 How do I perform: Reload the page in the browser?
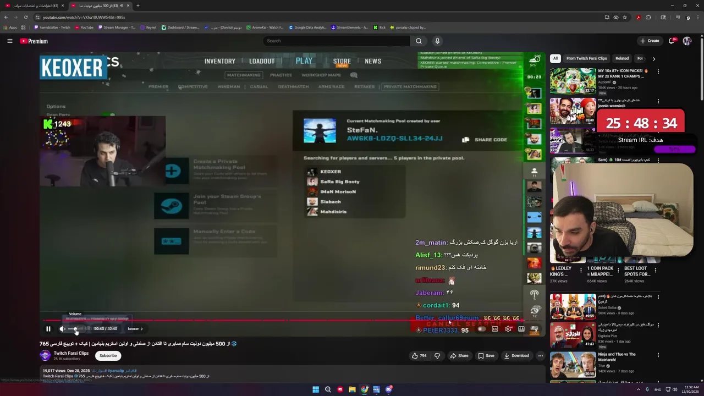coord(25,17)
